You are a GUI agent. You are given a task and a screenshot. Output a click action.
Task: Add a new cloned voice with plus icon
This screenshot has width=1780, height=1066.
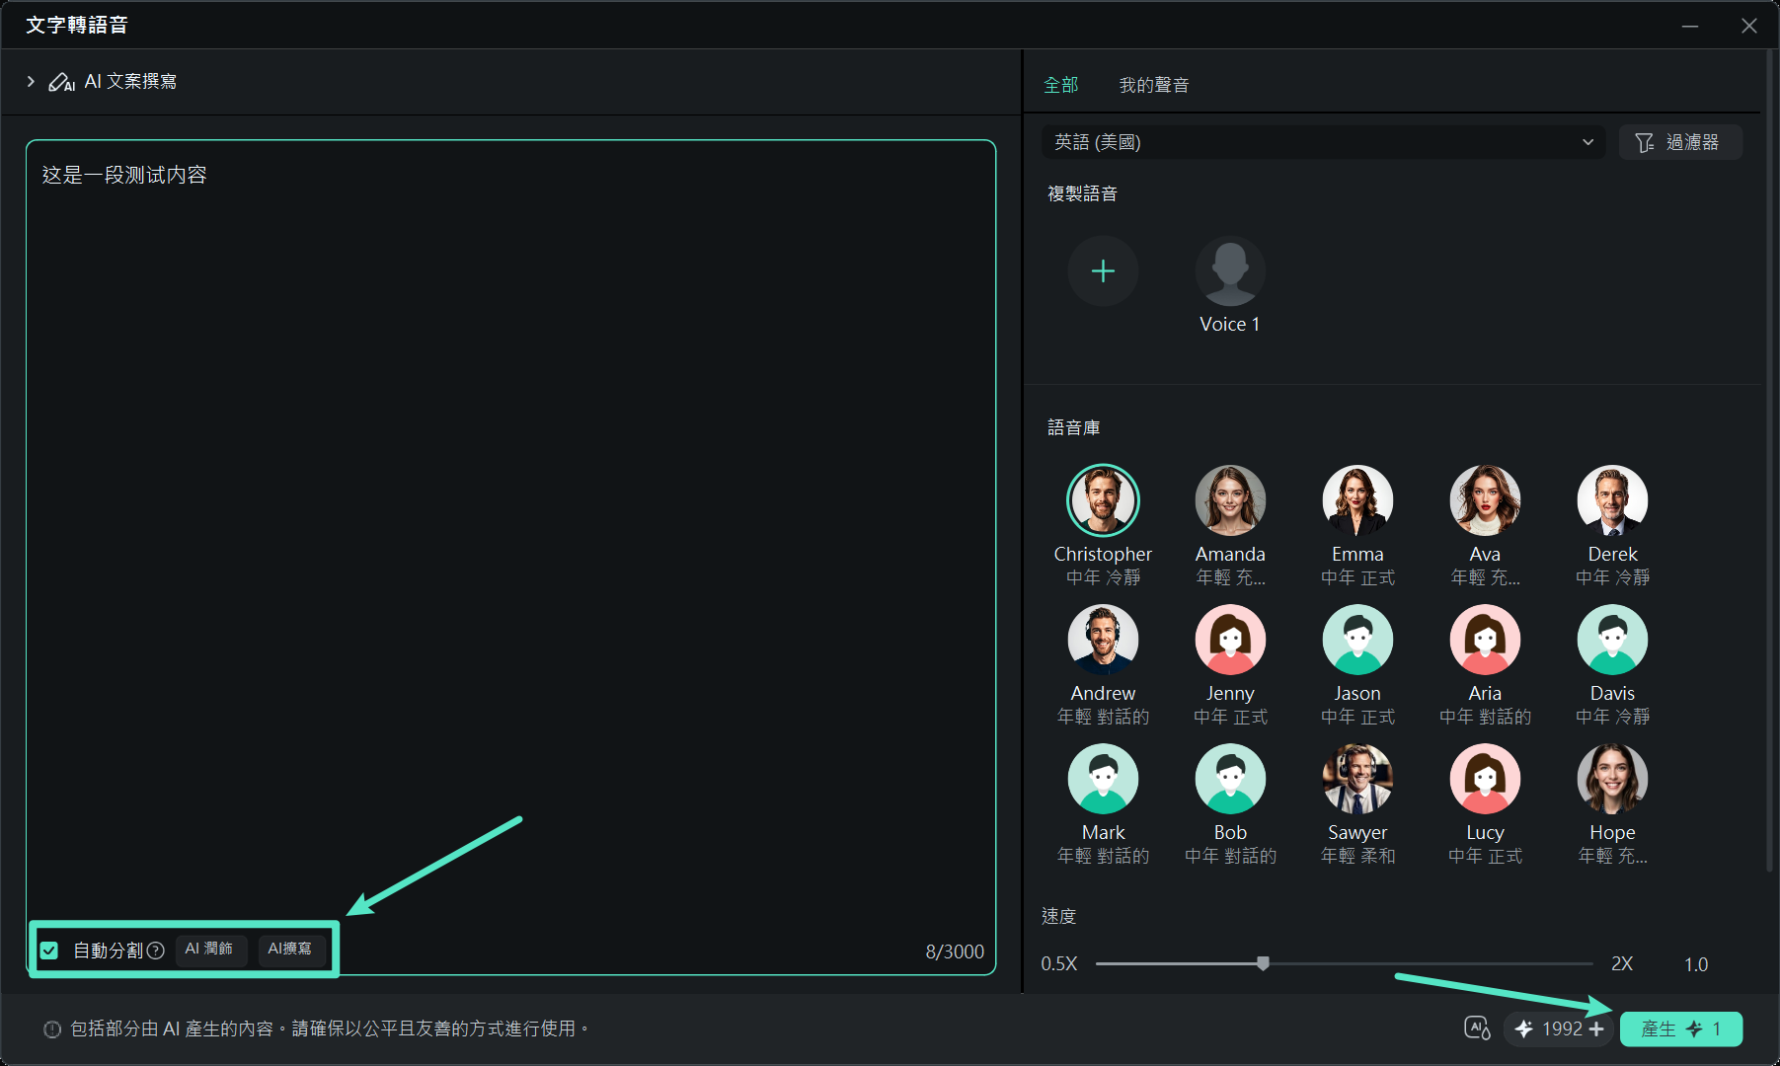[1103, 270]
